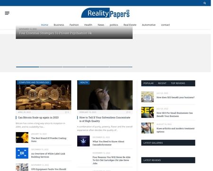The width and height of the screenshot is (213, 171).
Task: Open UPS Equipment Faults article link
Action: pyautogui.click(x=49, y=169)
